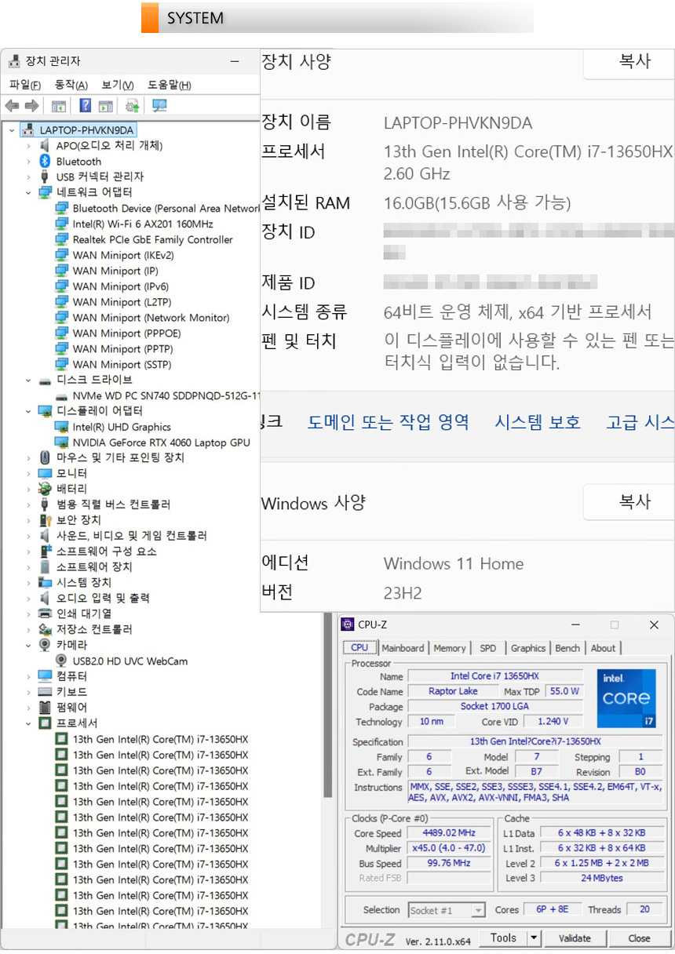This screenshot has height=954, width=675.
Task: Click the 프로세서 chip category icon
Action: point(46,723)
